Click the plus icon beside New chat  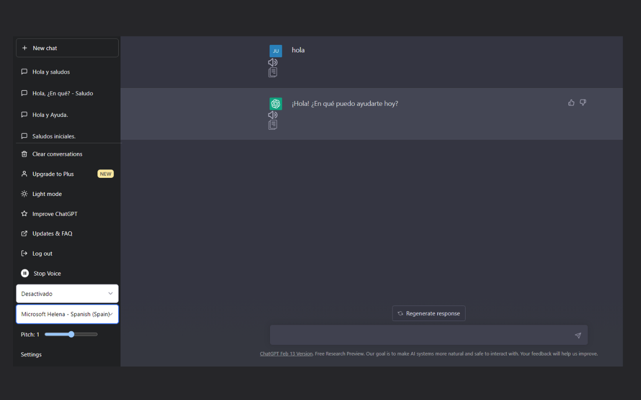(25, 48)
